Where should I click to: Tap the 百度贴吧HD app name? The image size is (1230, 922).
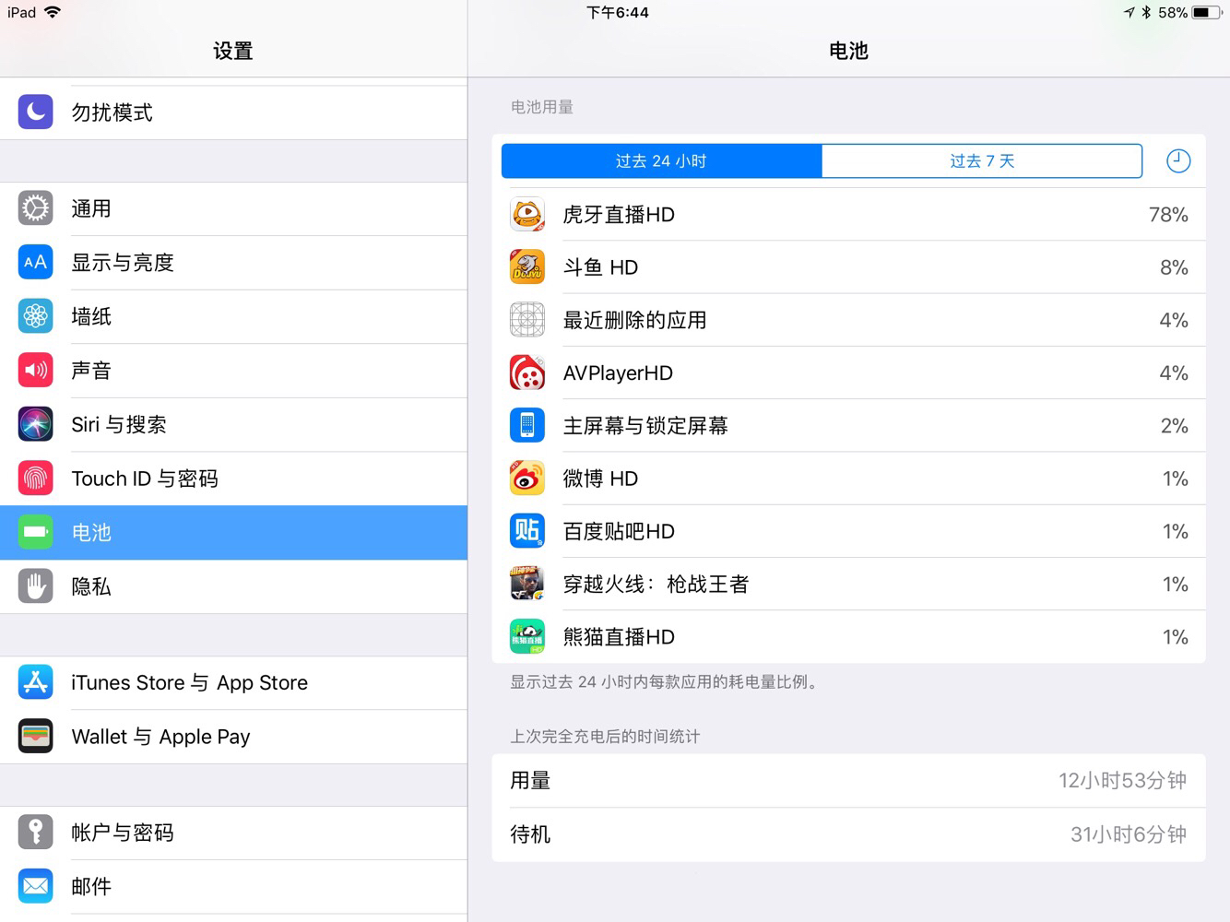tap(619, 532)
